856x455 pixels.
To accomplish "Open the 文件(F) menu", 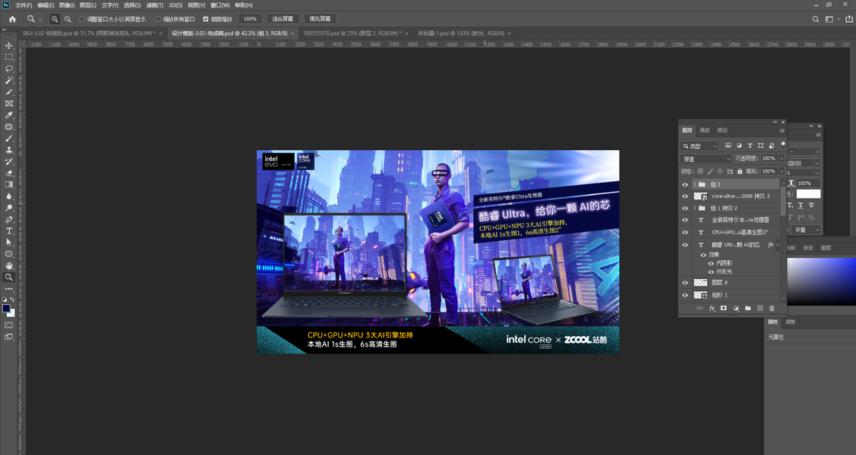I will pyautogui.click(x=24, y=5).
